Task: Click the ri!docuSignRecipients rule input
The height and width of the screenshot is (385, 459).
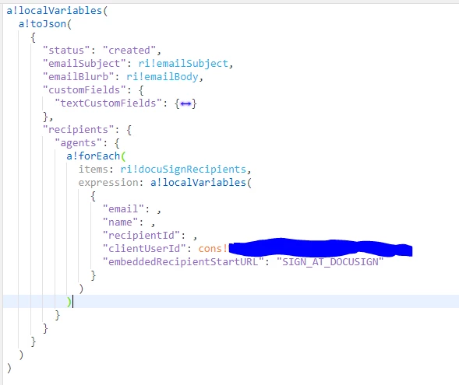Action: [183, 169]
